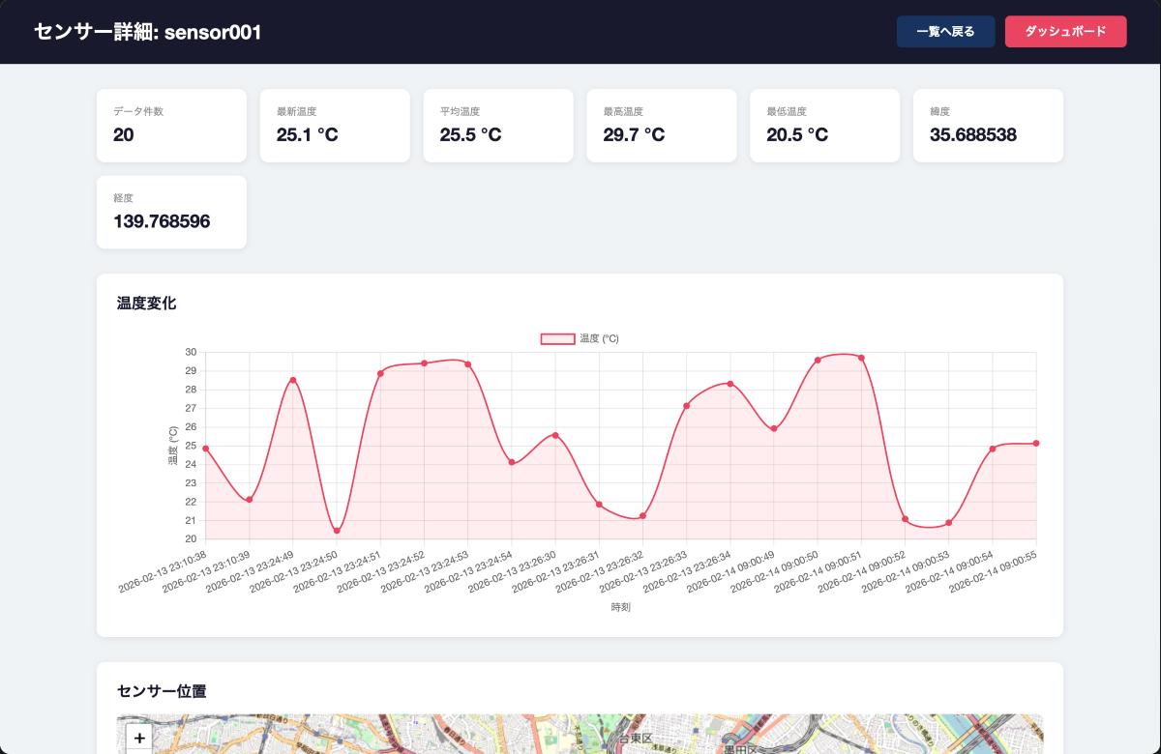The height and width of the screenshot is (754, 1161).
Task: Select the 最低温度 20.5 °C card
Action: [x=825, y=126]
